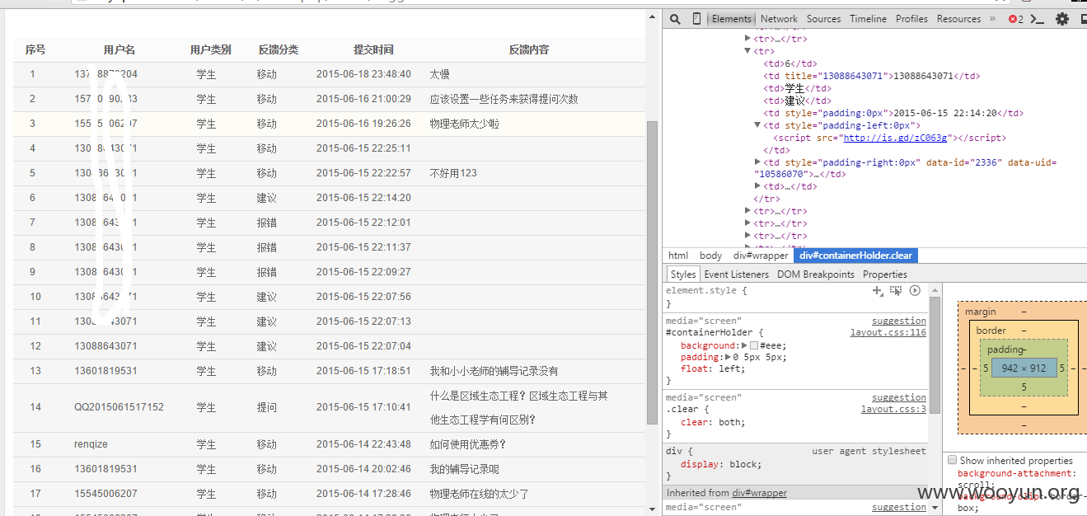This screenshot has width=1087, height=516.
Task: Expand the padding shorthand property triangle
Action: [727, 358]
